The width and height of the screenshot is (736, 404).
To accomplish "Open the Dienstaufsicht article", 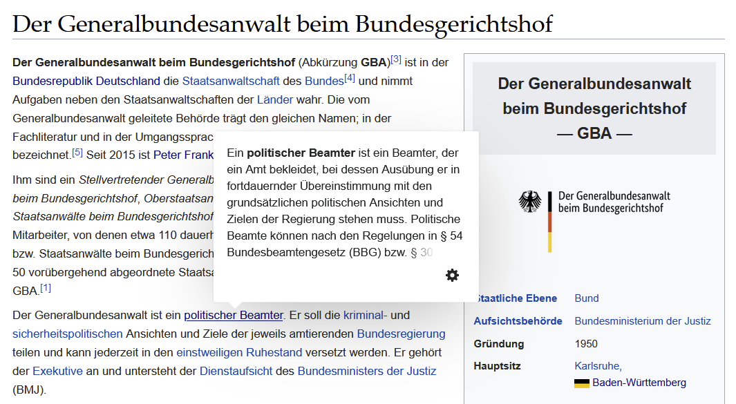I will [236, 372].
